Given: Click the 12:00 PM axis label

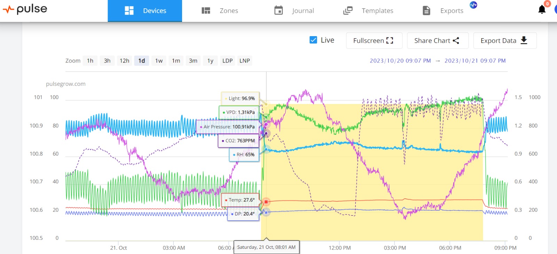Looking at the screenshot, I should tap(340, 248).
